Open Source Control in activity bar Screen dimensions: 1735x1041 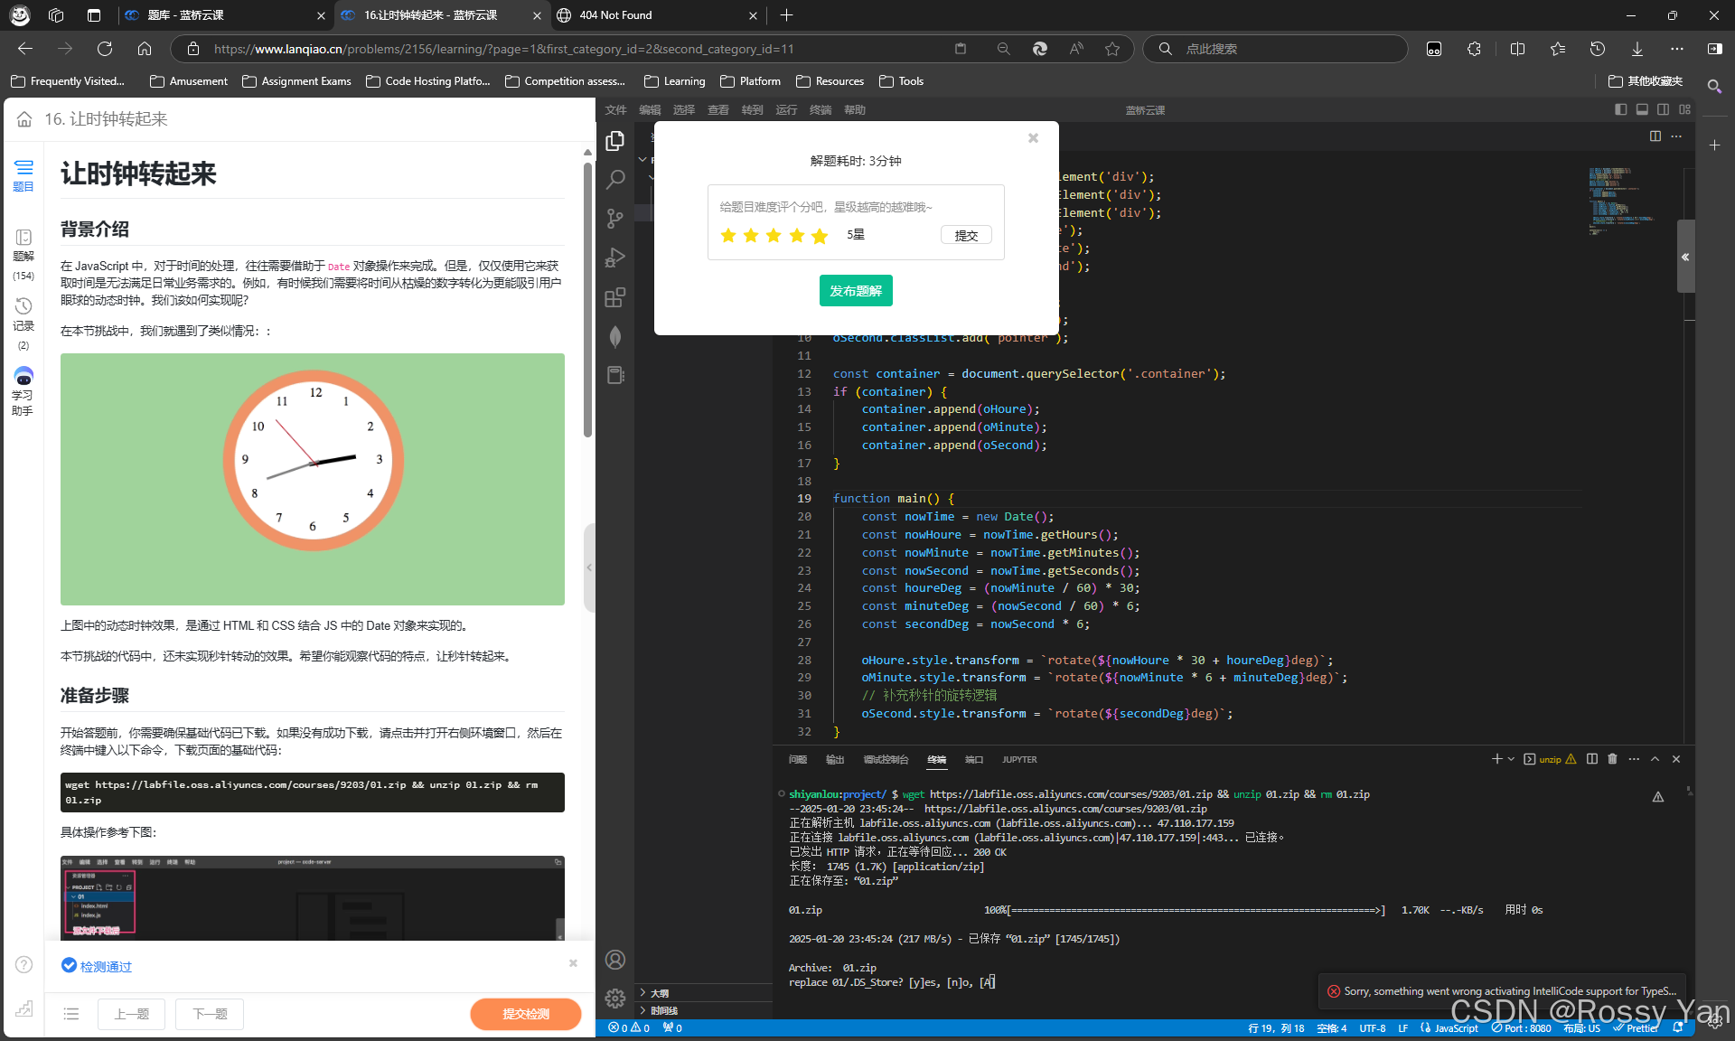[x=615, y=219]
